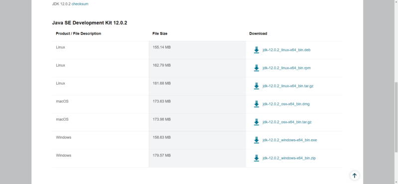The image size is (398, 184).
Task: Download jdk-12.0.2_osx-x64_bin.dmg link
Action: coord(286,104)
